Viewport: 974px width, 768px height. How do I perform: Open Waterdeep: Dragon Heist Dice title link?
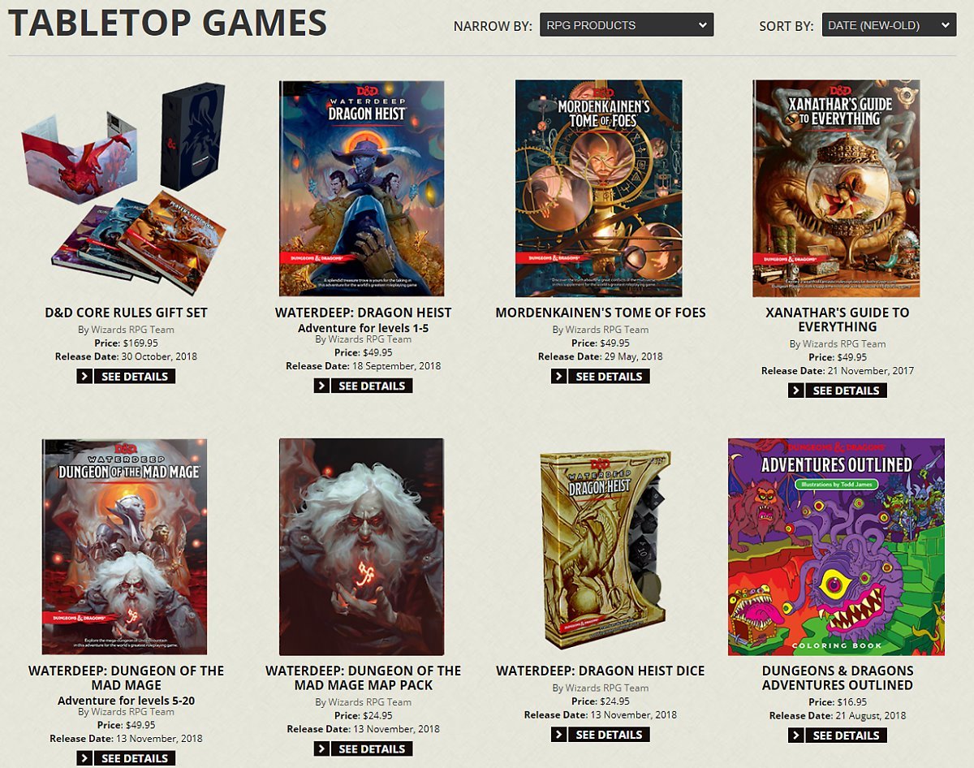pos(601,671)
